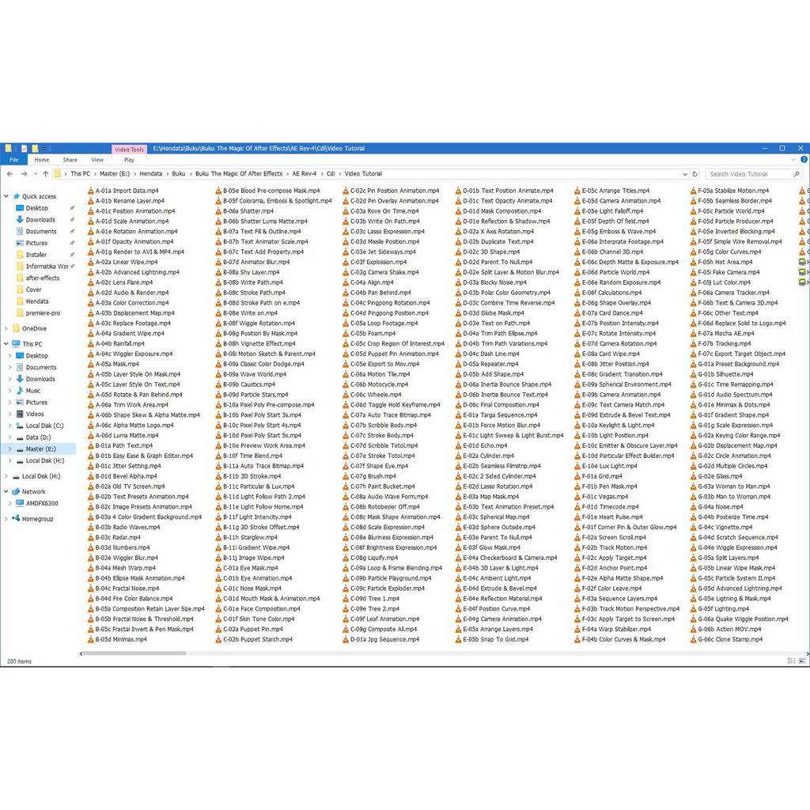
Task: Switch to large icons view in status bar
Action: click(803, 660)
